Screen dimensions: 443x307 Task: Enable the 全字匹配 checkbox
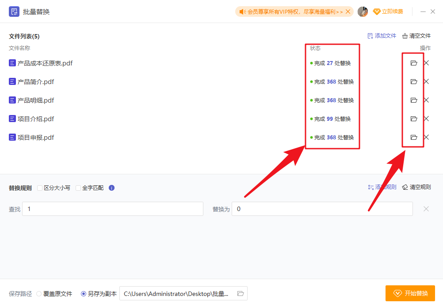[x=78, y=188]
